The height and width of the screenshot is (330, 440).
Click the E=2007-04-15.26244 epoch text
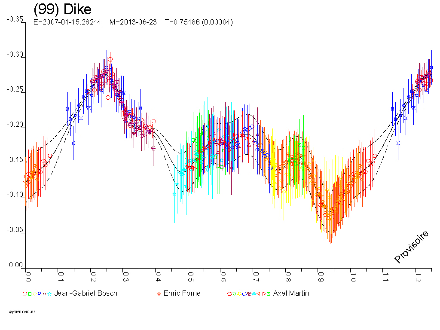[67, 22]
